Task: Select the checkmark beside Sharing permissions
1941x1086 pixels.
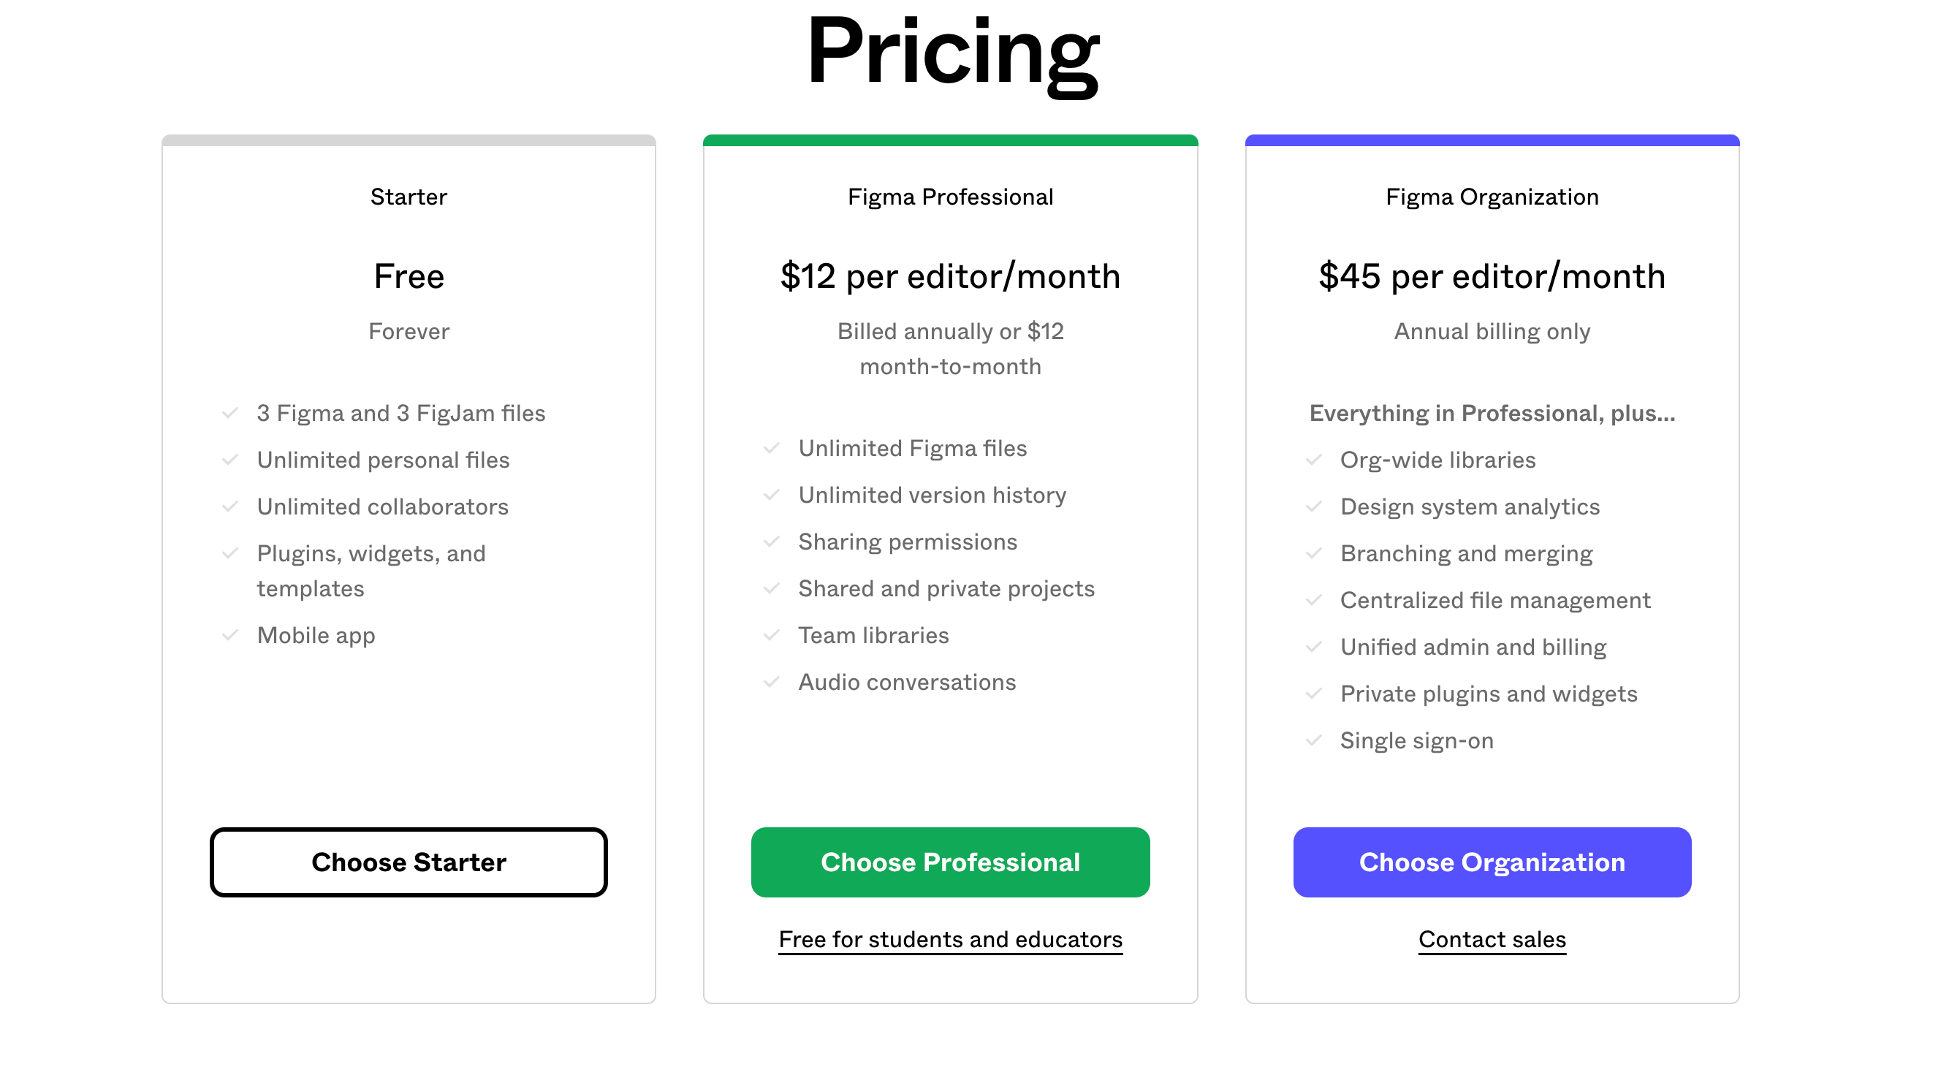Action: 772,541
